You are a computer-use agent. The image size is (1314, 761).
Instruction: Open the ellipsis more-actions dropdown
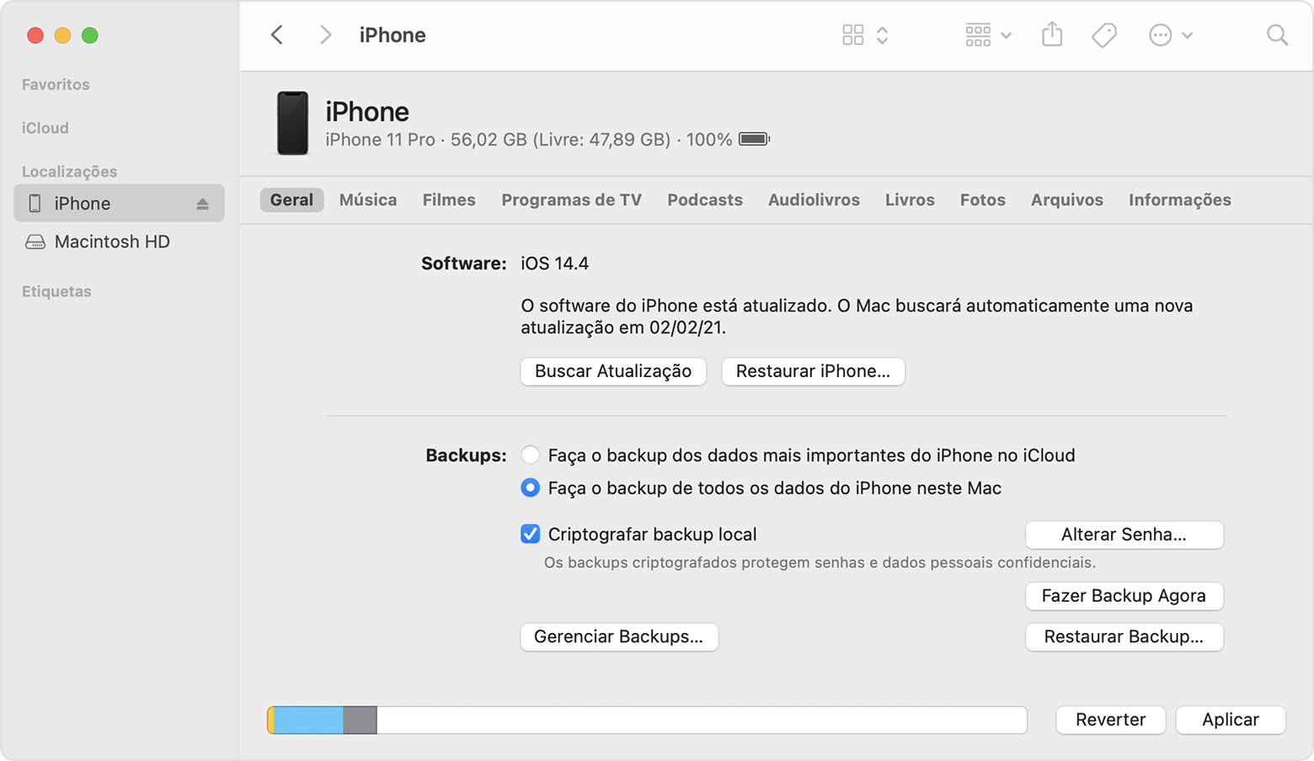tap(1170, 35)
